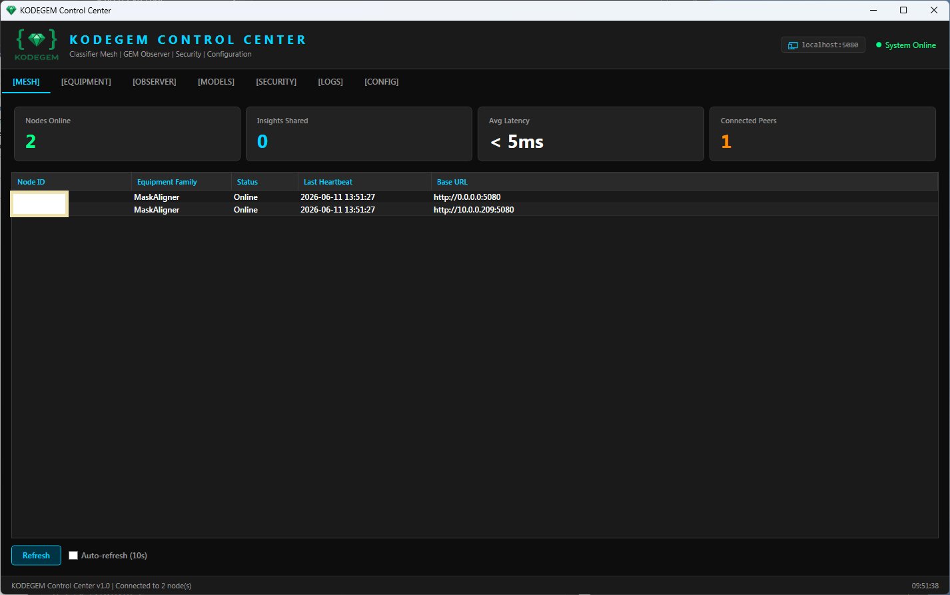Click MaskAligner in the 0.0.0.0 row
The image size is (950, 595).
click(157, 197)
